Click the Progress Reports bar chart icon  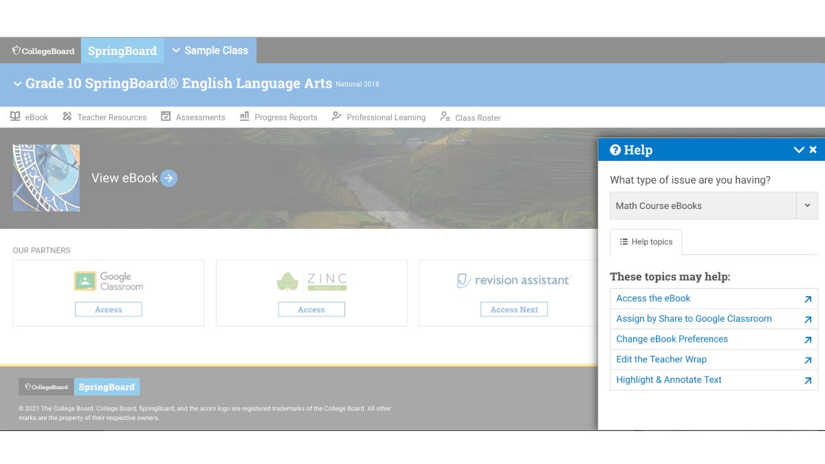[x=244, y=116]
